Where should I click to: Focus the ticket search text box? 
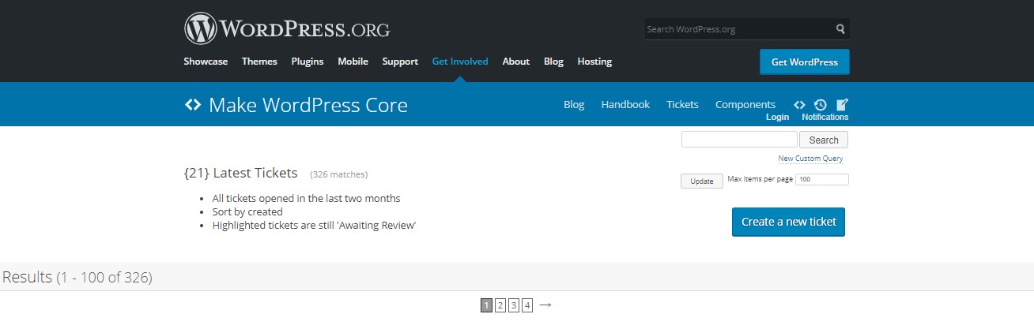739,140
